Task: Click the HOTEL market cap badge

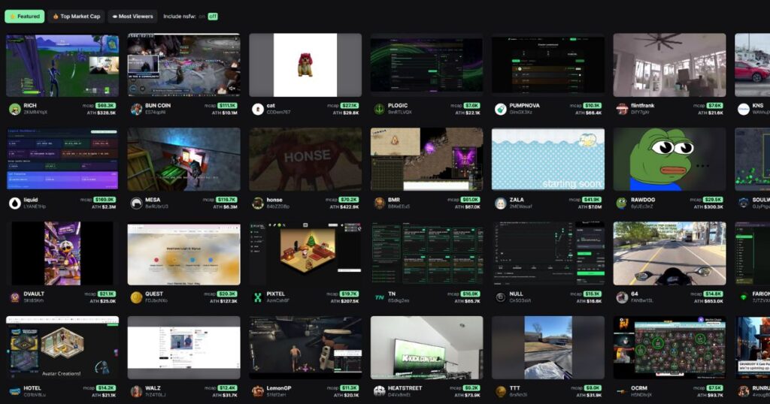Action: pos(105,387)
